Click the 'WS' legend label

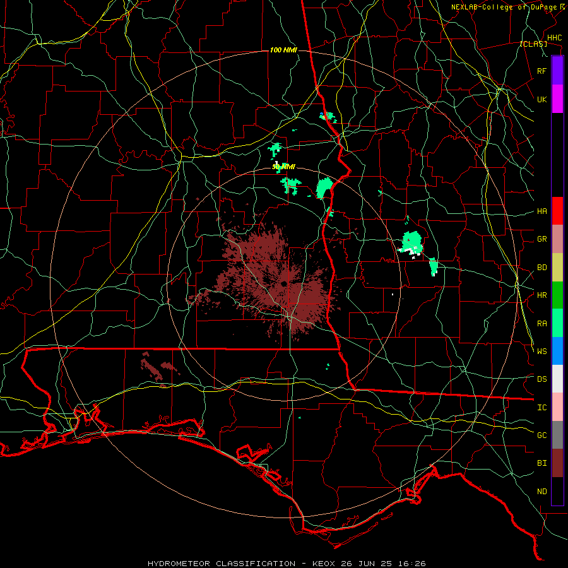pos(541,351)
